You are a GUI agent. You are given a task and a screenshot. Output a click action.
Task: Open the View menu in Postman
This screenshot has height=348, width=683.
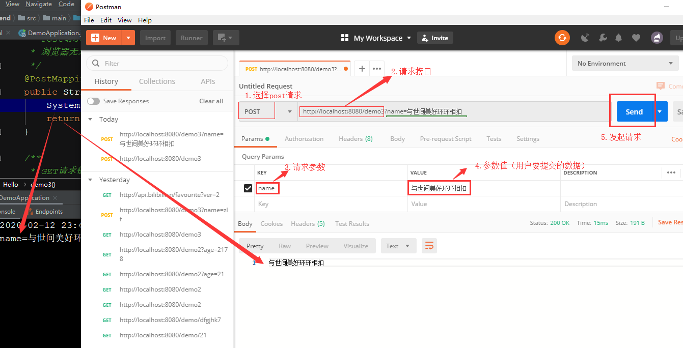point(125,20)
